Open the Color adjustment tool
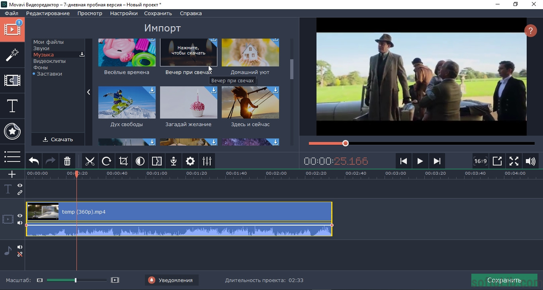Image resolution: width=543 pixels, height=290 pixels. [140, 161]
